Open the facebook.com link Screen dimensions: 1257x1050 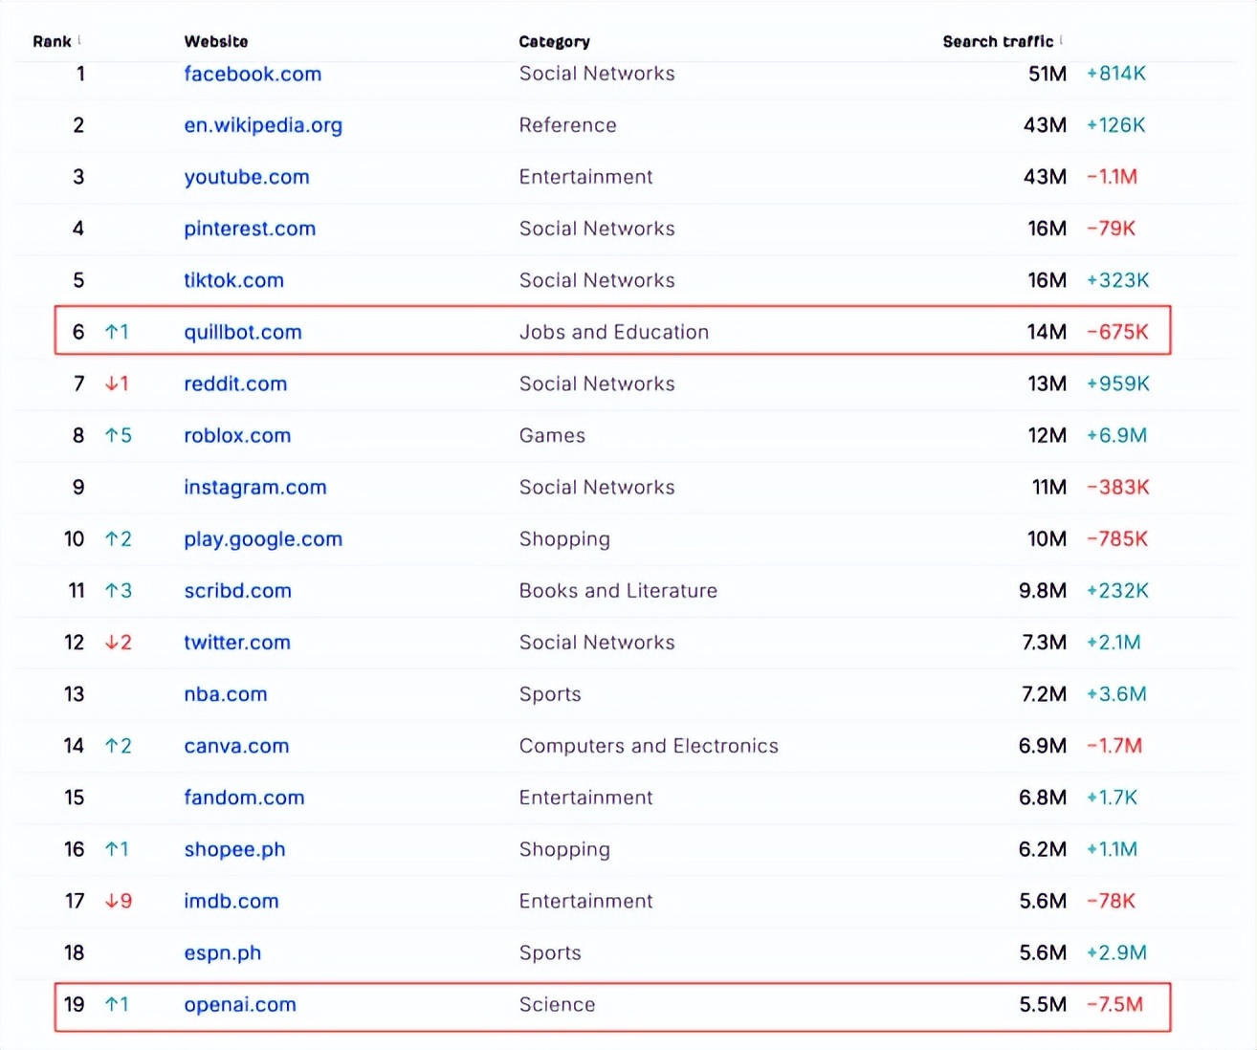click(x=253, y=74)
